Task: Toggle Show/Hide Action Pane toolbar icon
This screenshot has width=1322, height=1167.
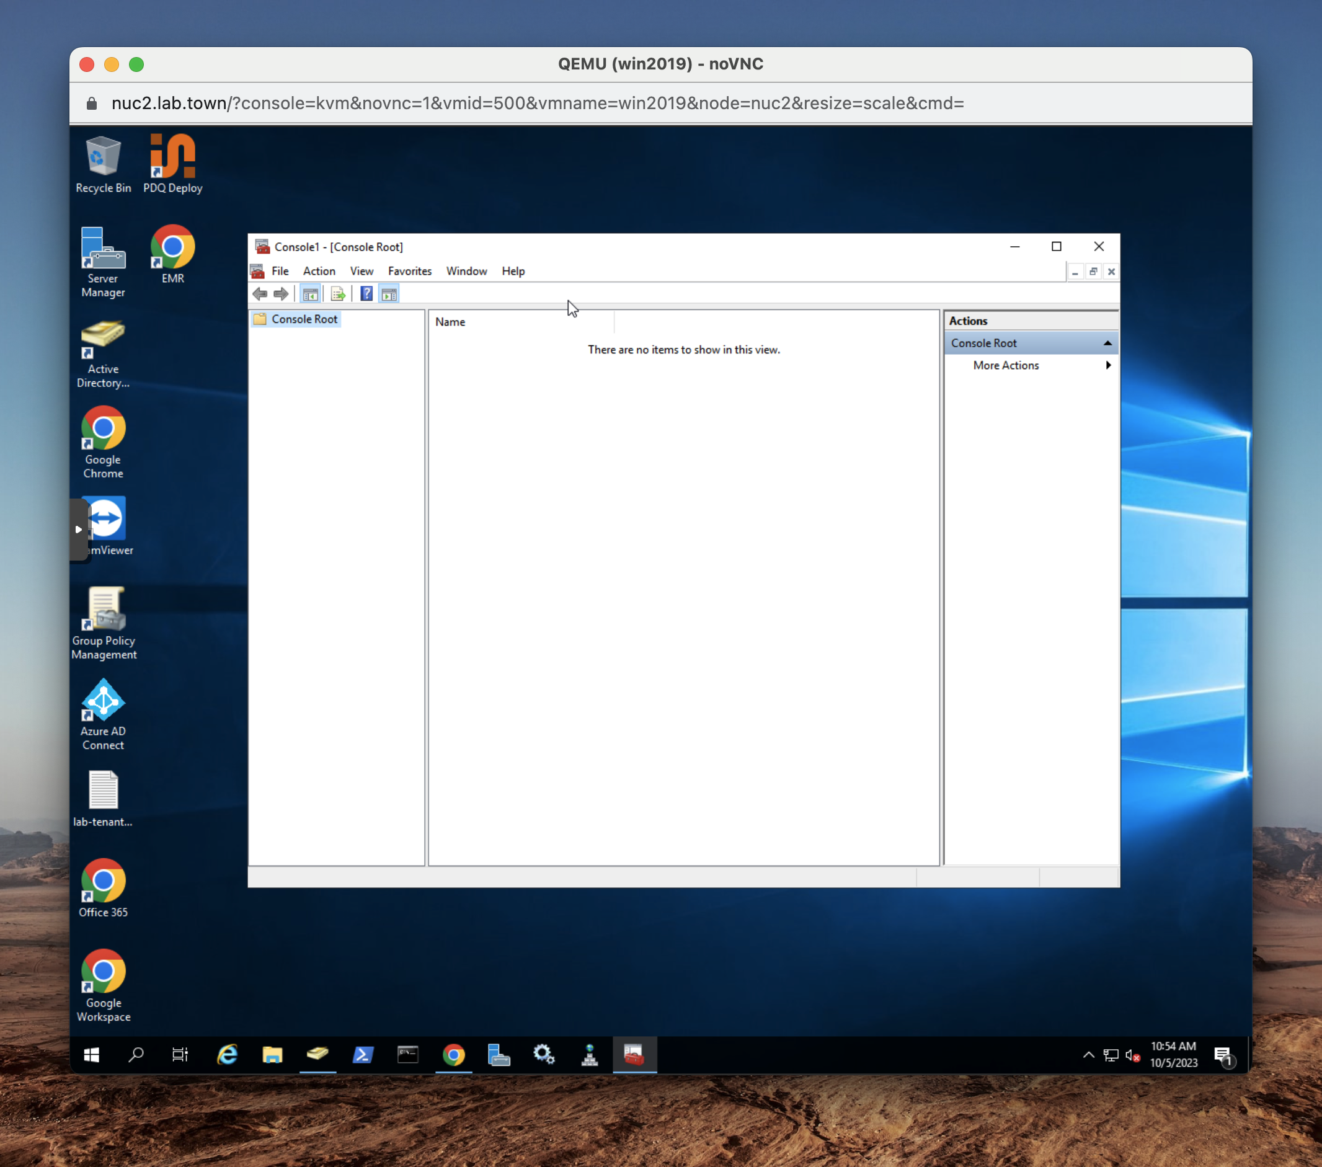Action: (x=389, y=295)
